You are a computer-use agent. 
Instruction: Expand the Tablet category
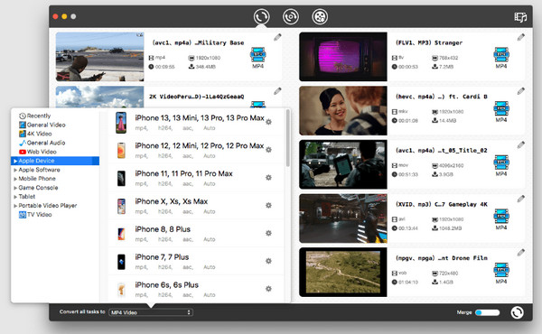tap(15, 197)
